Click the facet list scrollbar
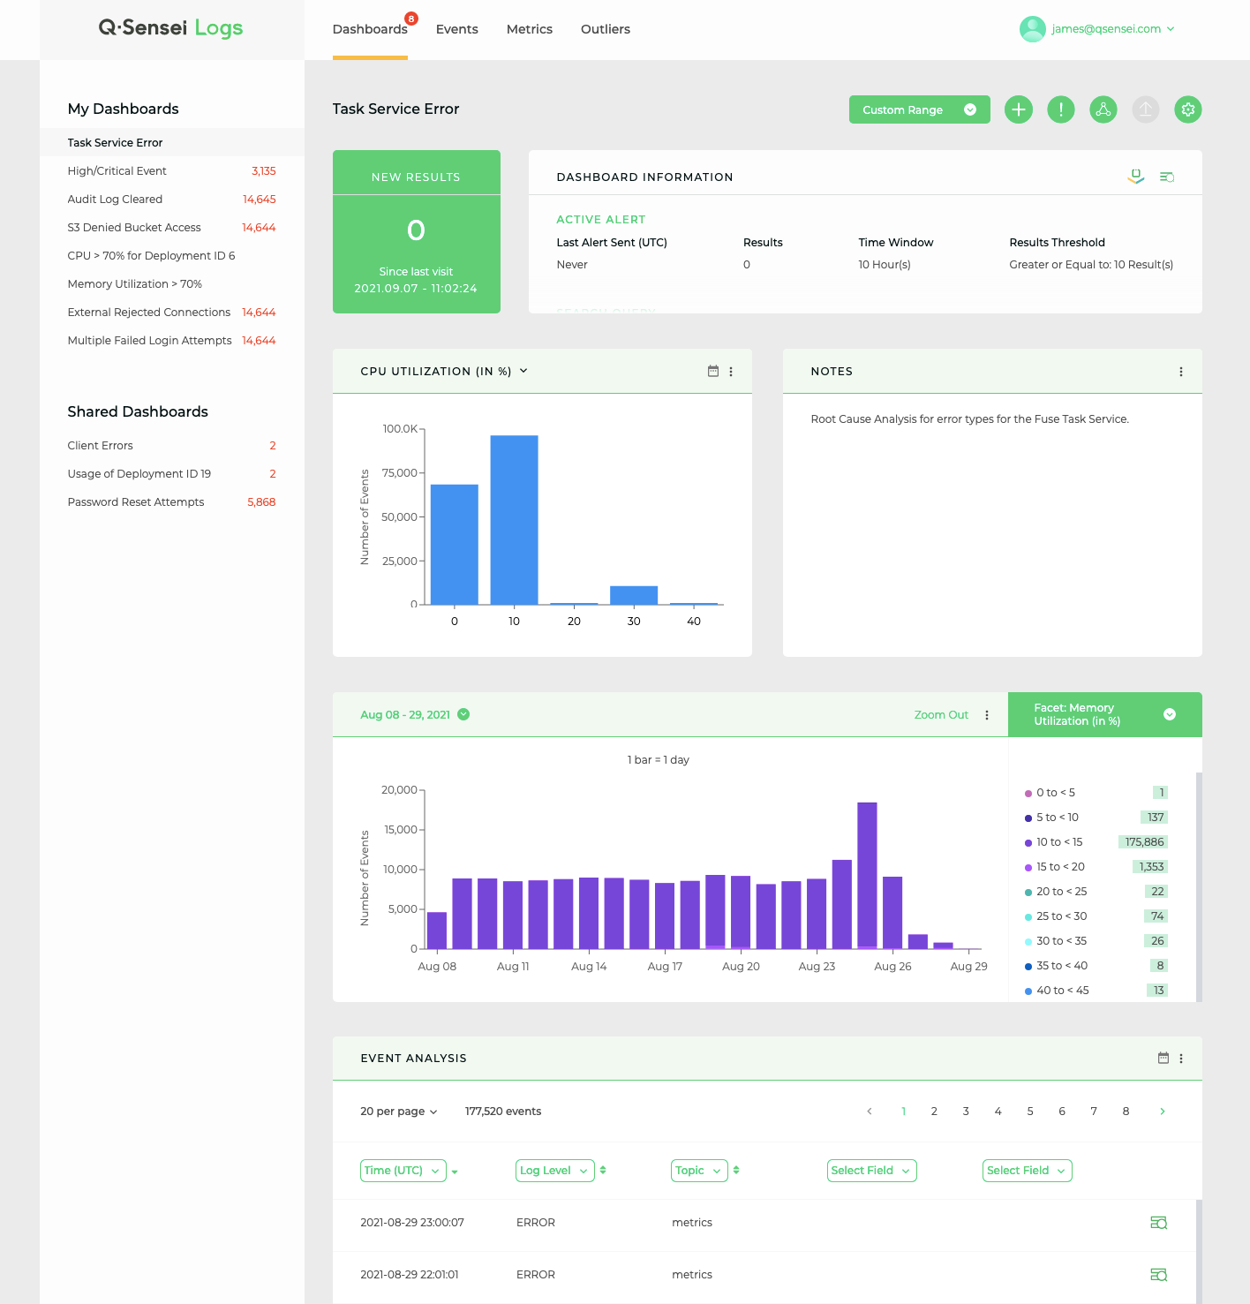This screenshot has height=1304, width=1250. pos(1199,886)
